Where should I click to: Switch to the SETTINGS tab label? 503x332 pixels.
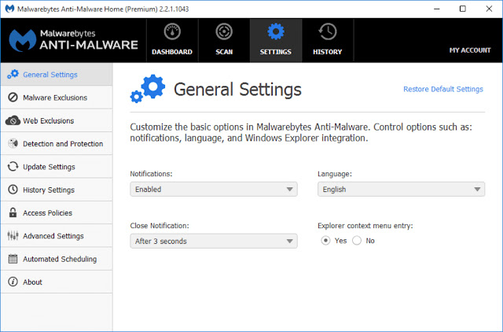point(276,52)
